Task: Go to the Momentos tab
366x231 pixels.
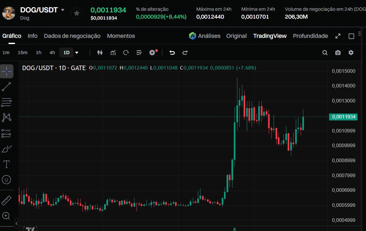Action: (x=121, y=36)
